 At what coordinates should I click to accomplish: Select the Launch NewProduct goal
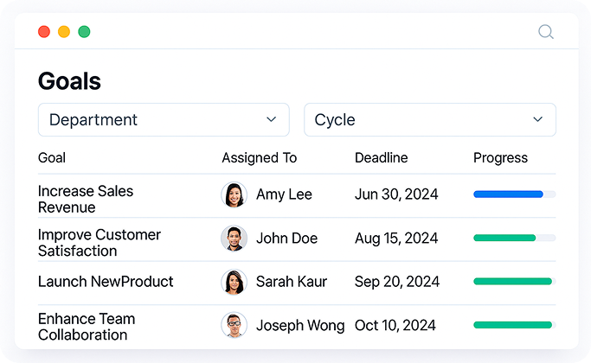click(x=106, y=282)
